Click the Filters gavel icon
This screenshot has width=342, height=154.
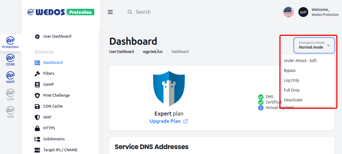37,73
